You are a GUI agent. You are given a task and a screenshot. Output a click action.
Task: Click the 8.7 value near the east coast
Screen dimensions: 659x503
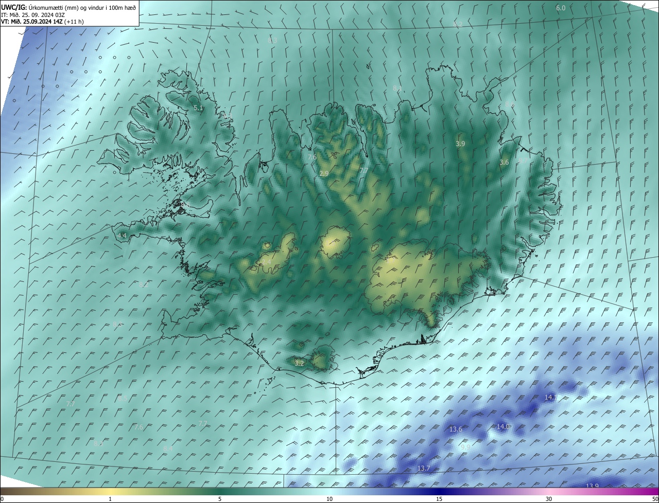(523, 161)
